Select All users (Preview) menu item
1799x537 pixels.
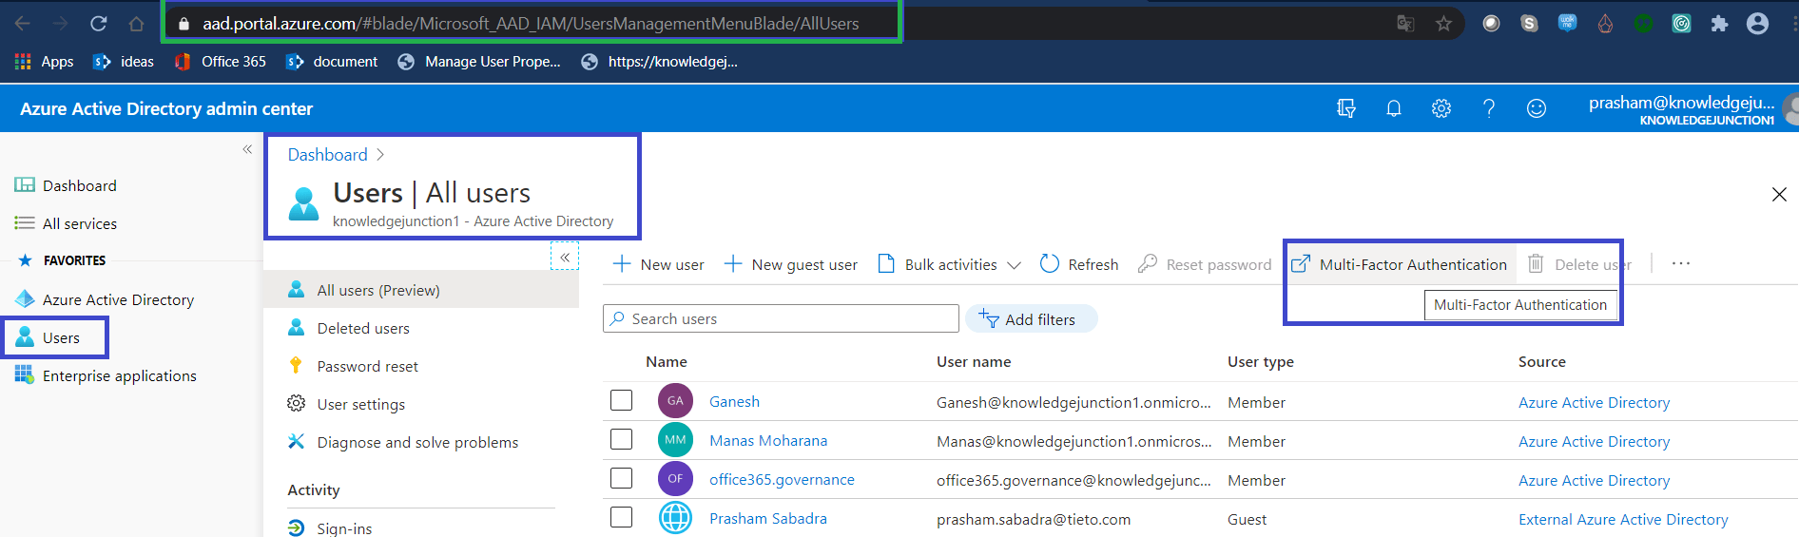click(x=421, y=290)
